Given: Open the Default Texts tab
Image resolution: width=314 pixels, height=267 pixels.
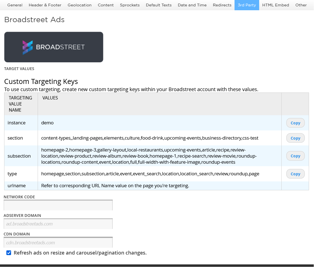Looking at the screenshot, I should click(159, 5).
